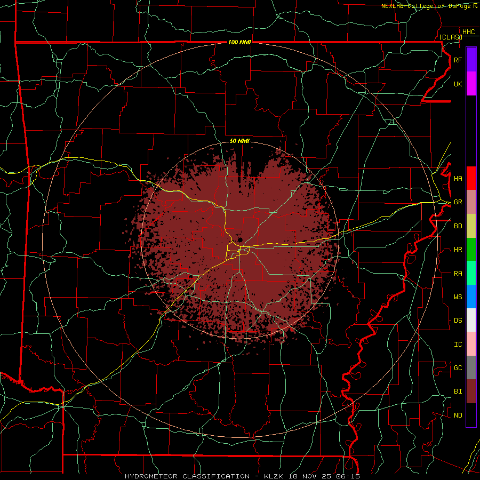480x480 pixels.
Task: Click the UK magenta legend swatch
Action: [471, 84]
